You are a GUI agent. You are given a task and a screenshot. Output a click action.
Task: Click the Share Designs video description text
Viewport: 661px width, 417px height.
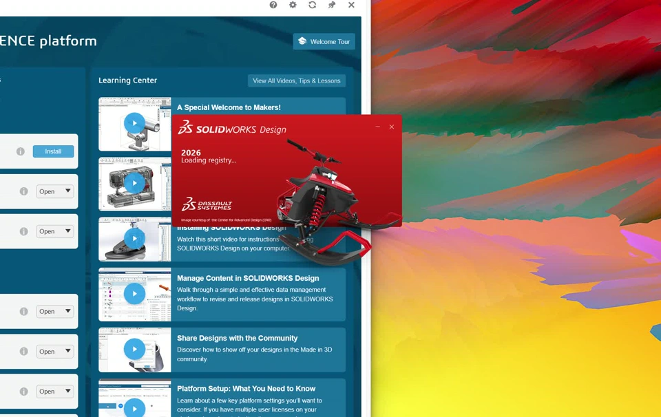click(255, 354)
